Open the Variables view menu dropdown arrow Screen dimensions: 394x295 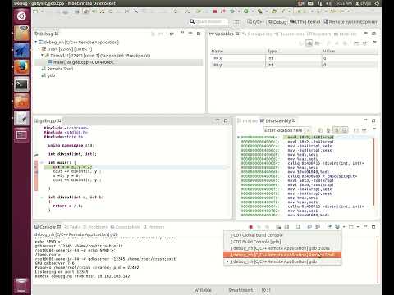pos(374,43)
